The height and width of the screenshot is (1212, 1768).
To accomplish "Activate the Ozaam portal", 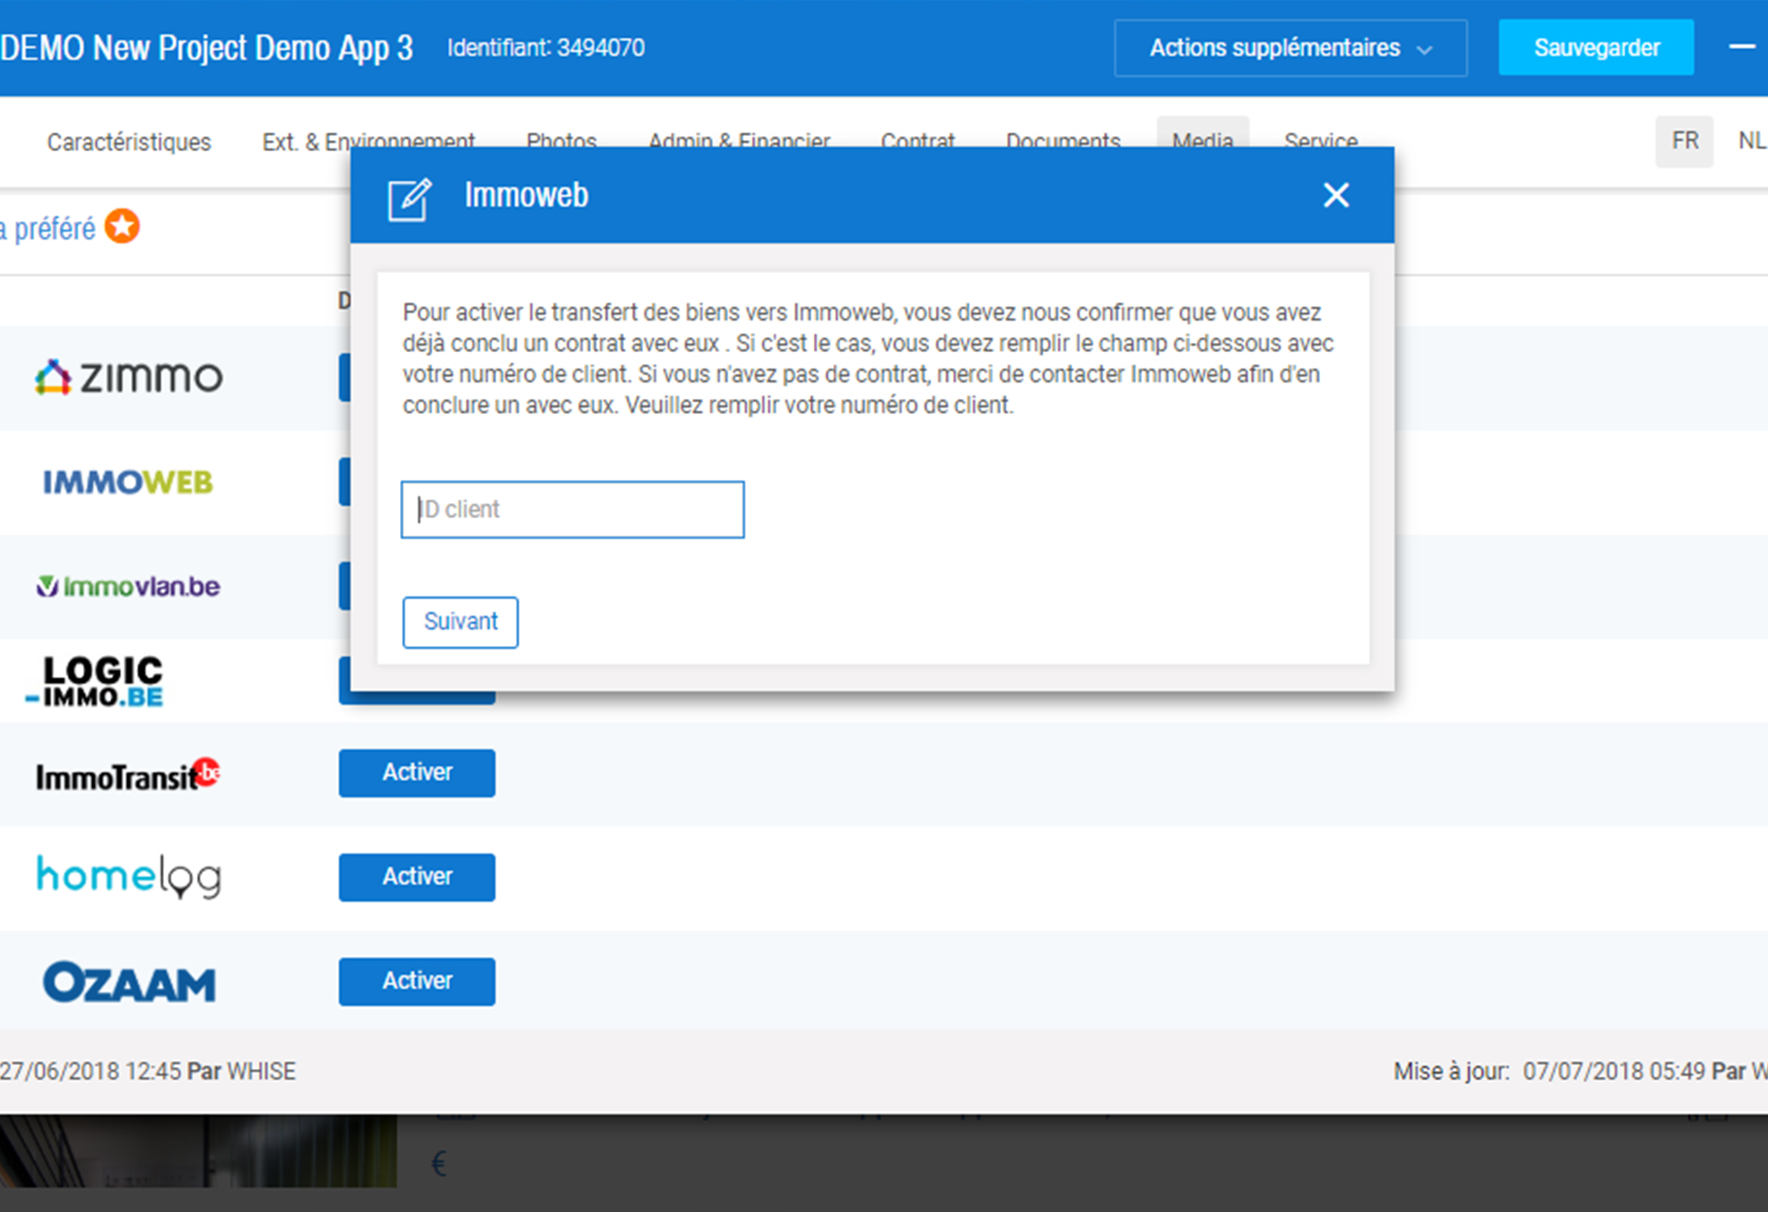I will [417, 981].
